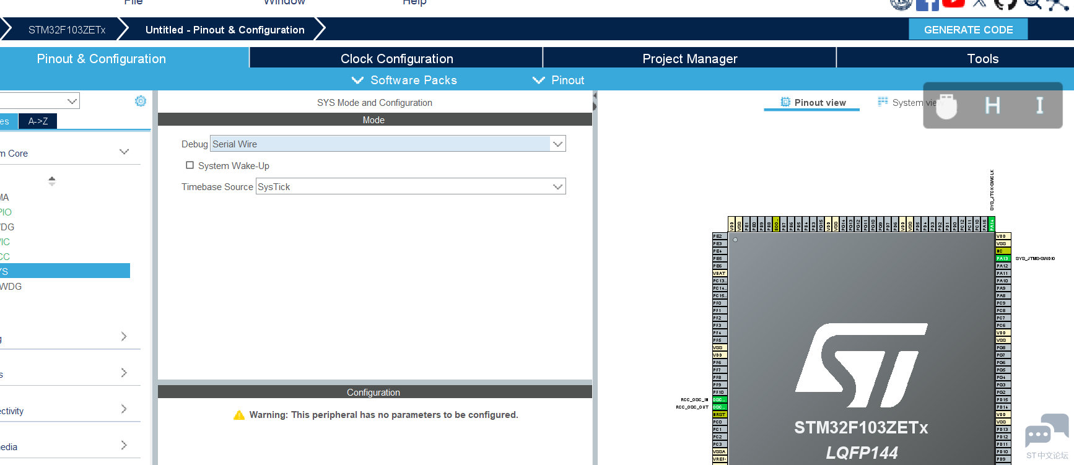1074x465 pixels.
Task: Switch to the A->Z sidebar tab
Action: point(38,121)
